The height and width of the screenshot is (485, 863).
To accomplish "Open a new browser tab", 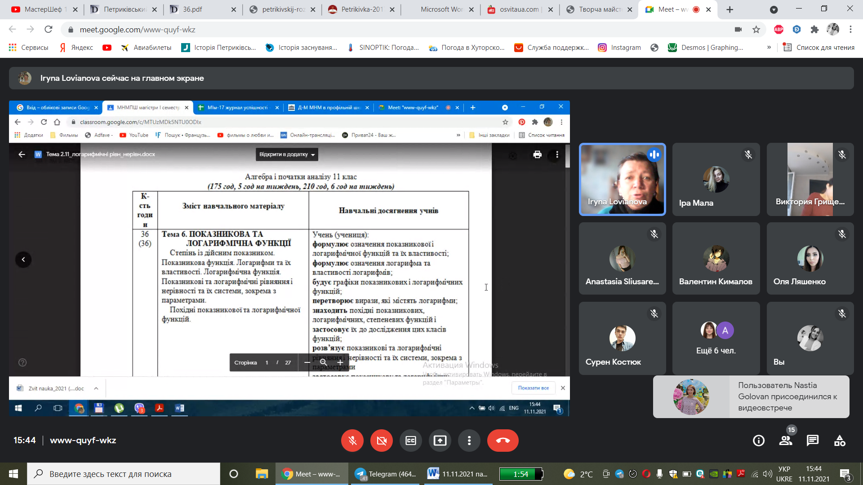I will [730, 9].
